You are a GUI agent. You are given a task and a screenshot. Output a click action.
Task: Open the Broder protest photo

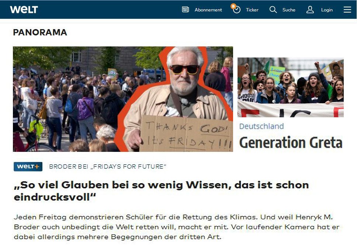click(x=123, y=99)
